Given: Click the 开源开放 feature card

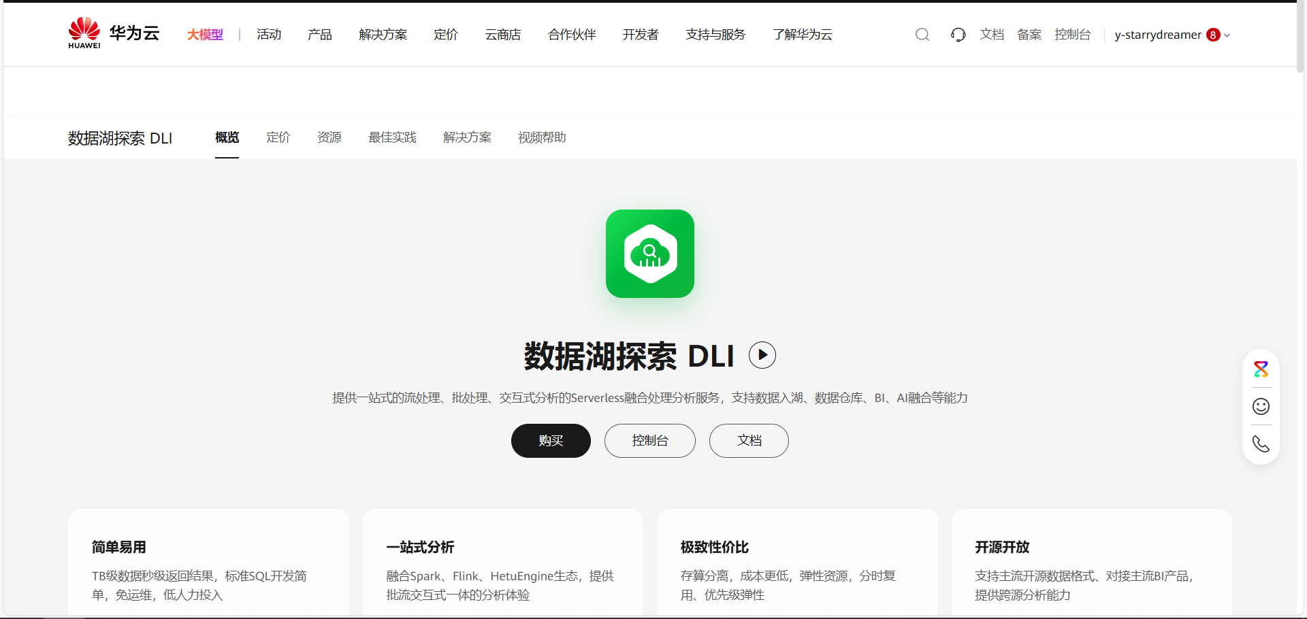Looking at the screenshot, I should 1092,563.
